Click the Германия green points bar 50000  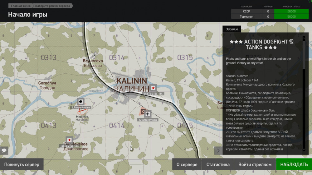click(291, 16)
